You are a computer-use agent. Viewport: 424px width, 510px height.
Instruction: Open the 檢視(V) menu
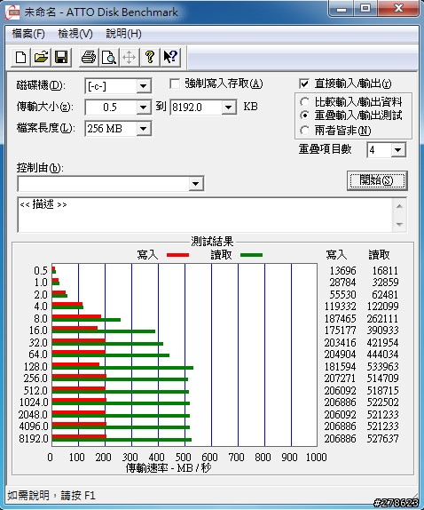(75, 34)
